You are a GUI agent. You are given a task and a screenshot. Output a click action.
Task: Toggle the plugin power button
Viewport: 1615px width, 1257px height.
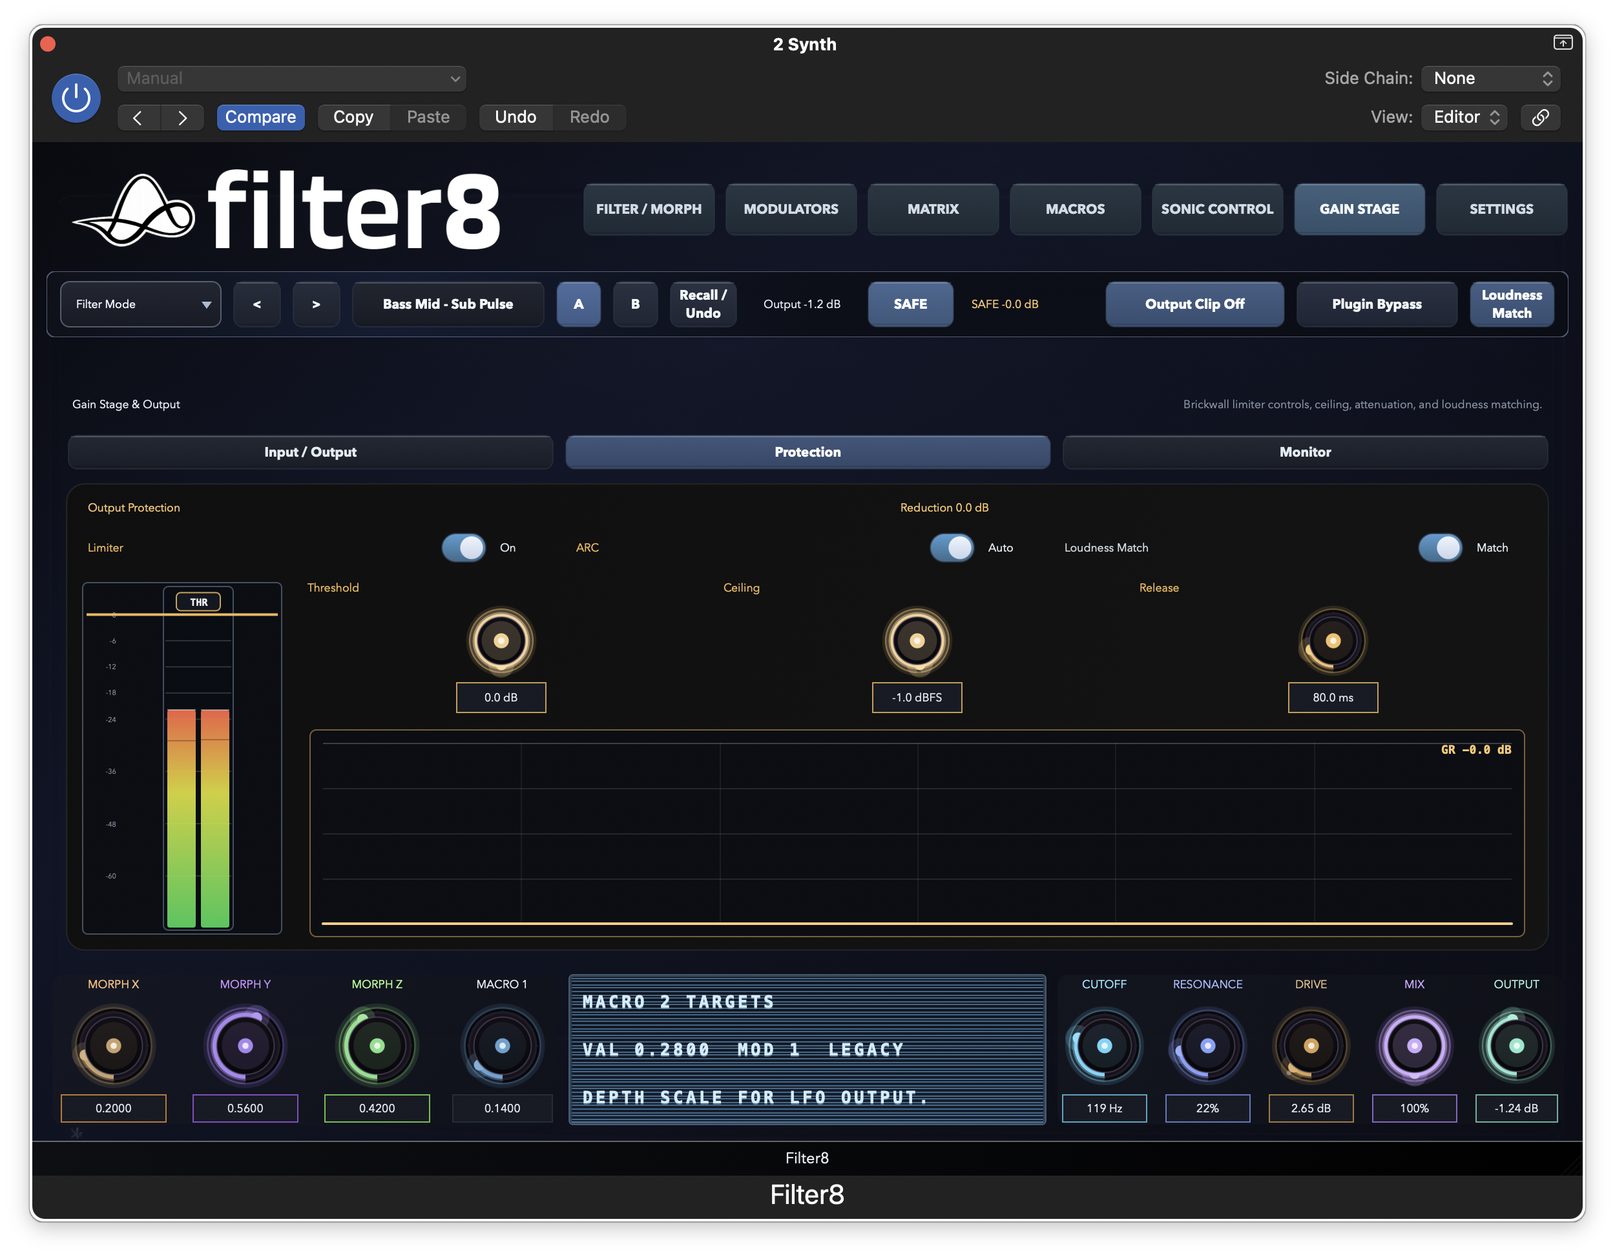76,98
